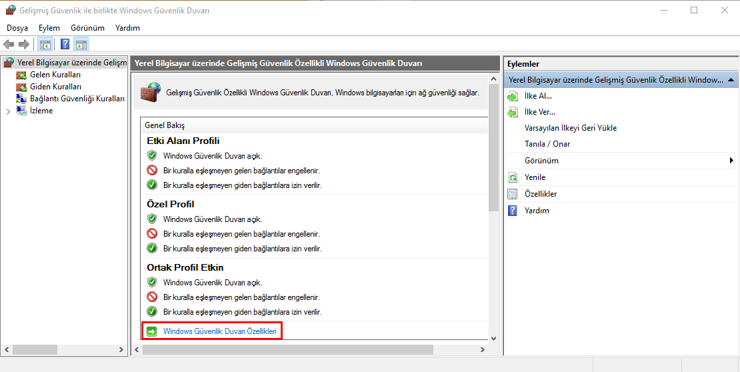Select Giden Kuralları tree item
Image resolution: width=740 pixels, height=372 pixels.
(x=56, y=87)
